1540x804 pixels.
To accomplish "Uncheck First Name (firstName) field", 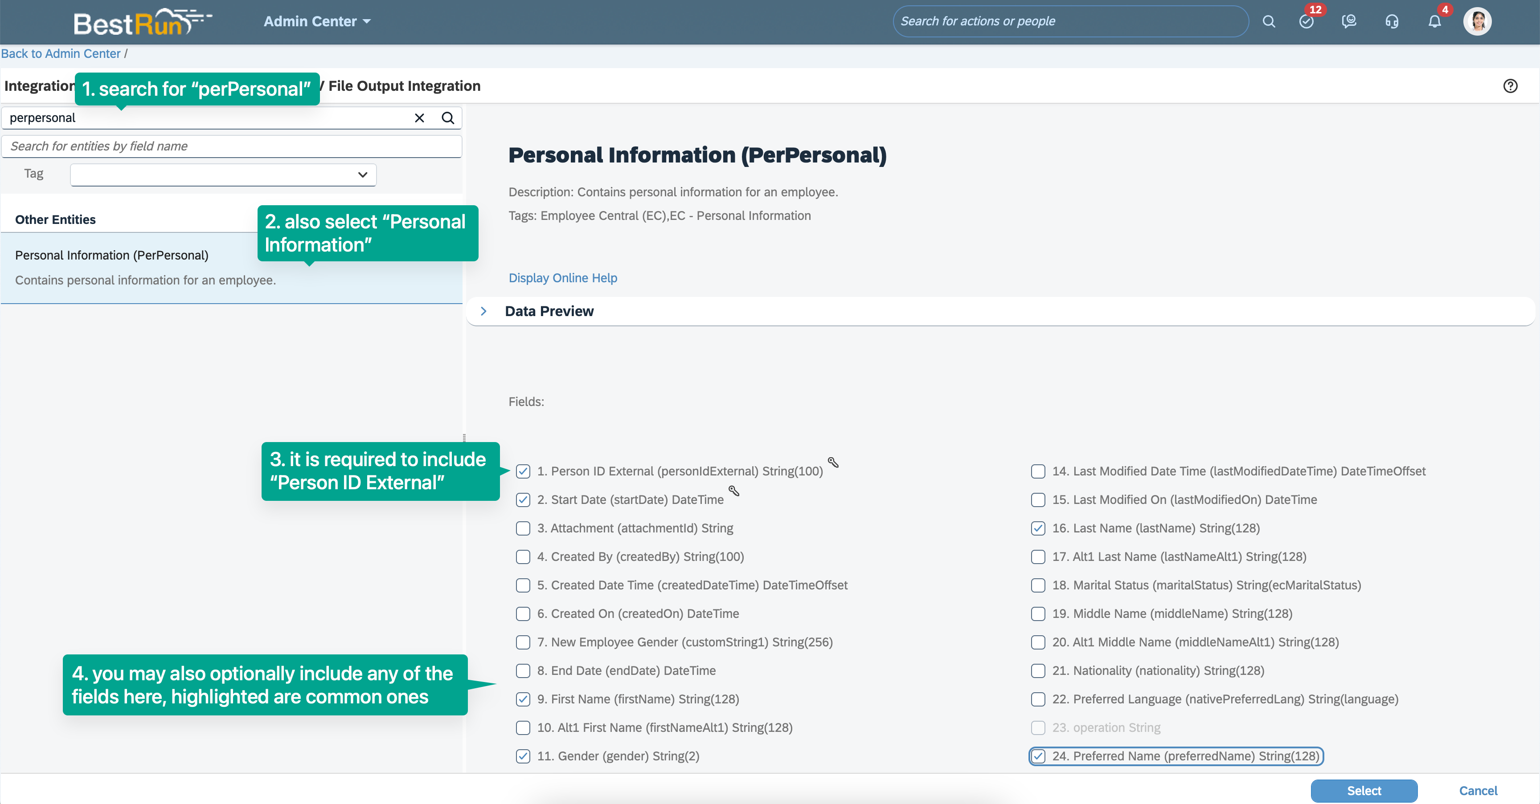I will coord(523,699).
